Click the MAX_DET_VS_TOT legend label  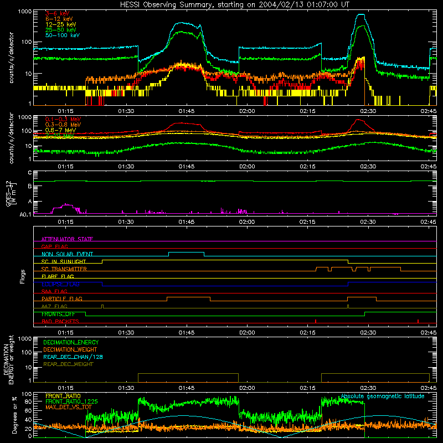(x=69, y=407)
